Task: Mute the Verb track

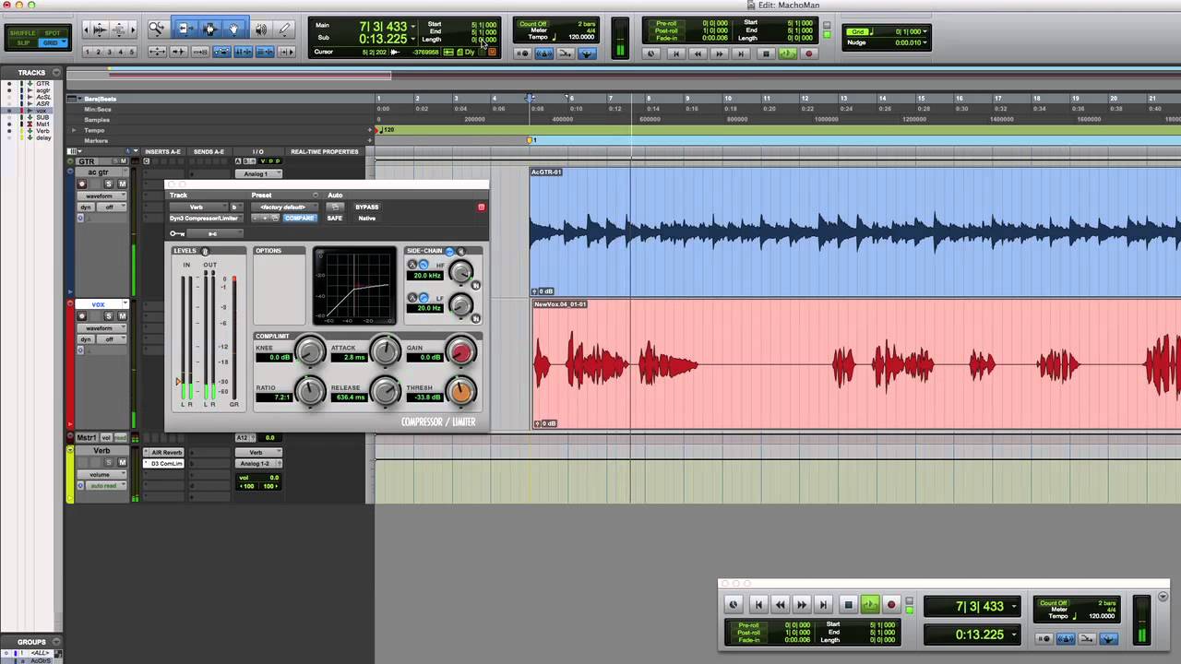Action: tap(122, 462)
